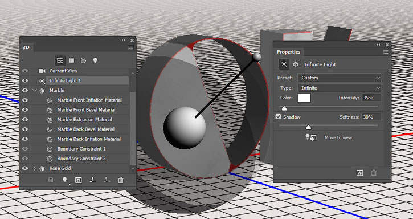
Task: Toggle visibility of Current View
Action: (x=25, y=71)
